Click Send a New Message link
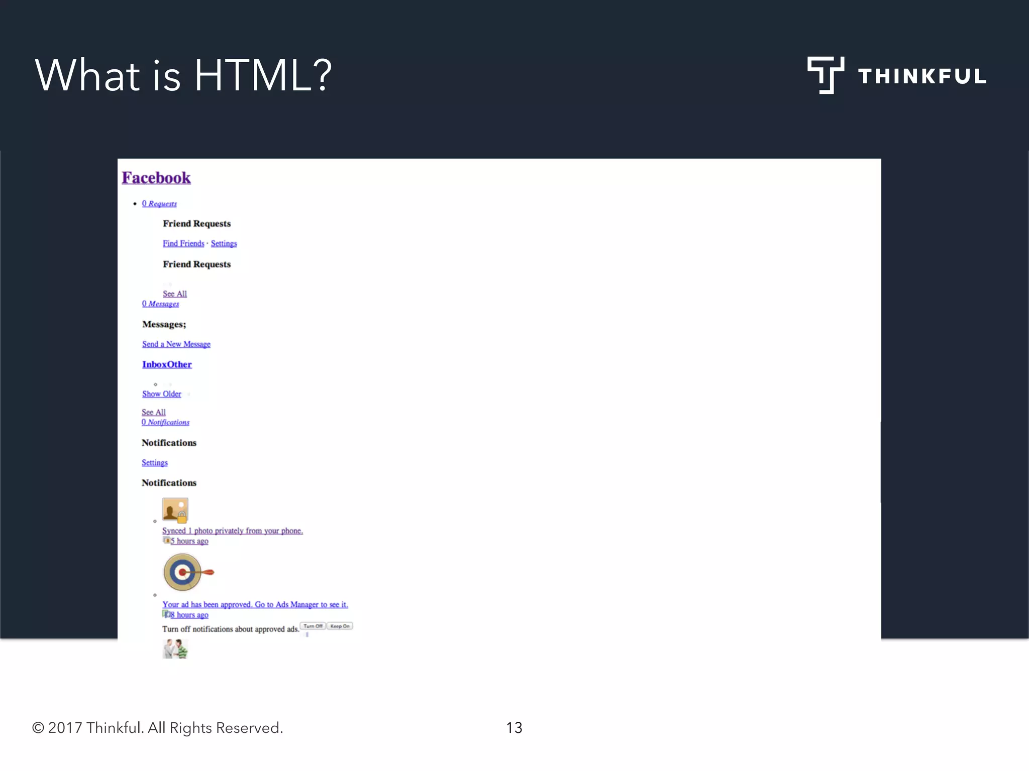 pos(176,344)
